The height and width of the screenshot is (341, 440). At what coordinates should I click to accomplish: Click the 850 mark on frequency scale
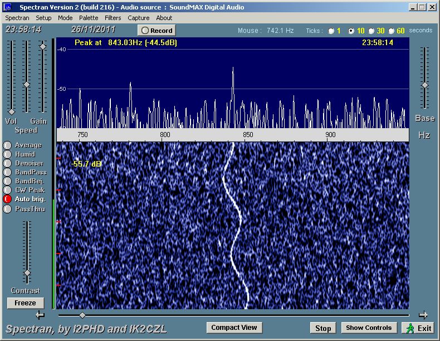pyautogui.click(x=248, y=135)
